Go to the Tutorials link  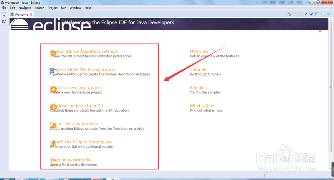pyautogui.click(x=198, y=69)
